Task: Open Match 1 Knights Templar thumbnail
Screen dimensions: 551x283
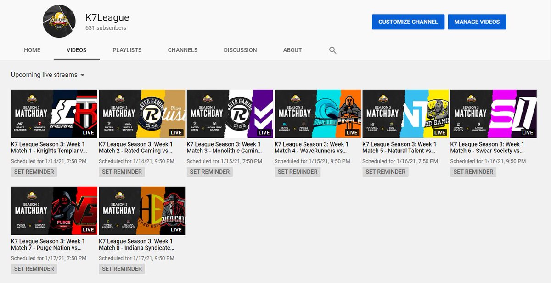Action: pyautogui.click(x=54, y=114)
